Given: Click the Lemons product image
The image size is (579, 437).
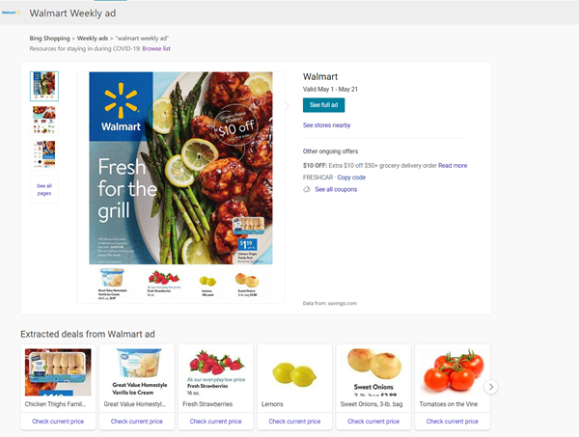Looking at the screenshot, I should [294, 374].
